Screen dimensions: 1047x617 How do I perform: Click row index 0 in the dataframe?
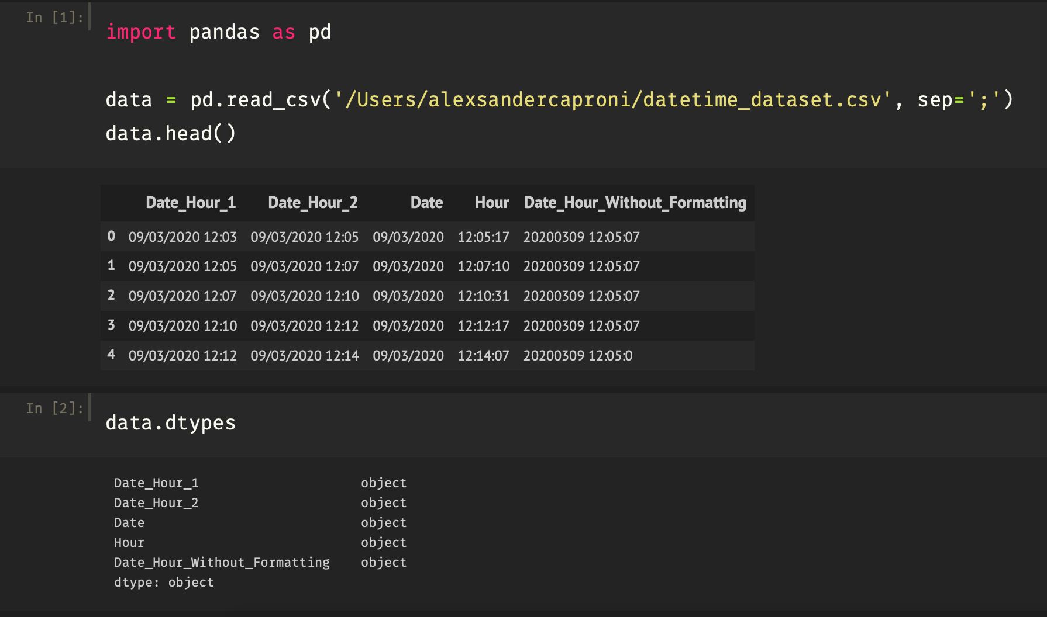(111, 236)
